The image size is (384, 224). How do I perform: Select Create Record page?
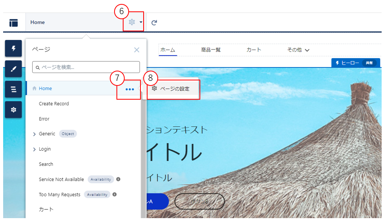54,104
